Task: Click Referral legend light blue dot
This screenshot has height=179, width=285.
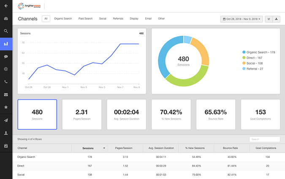Action: [x=244, y=69]
